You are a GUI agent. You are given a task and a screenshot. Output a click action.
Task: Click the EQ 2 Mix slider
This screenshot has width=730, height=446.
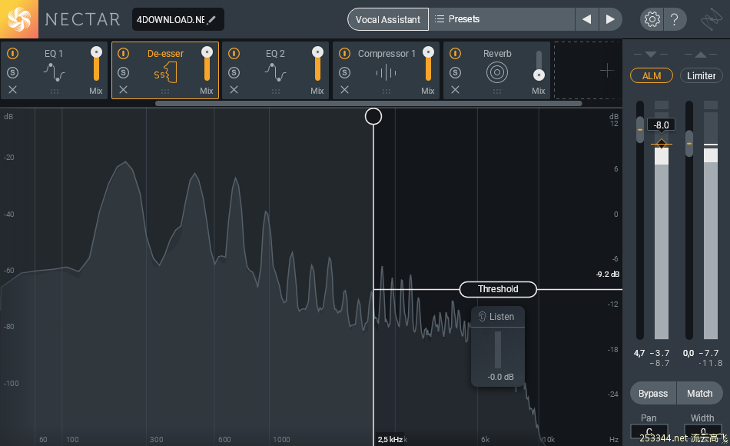317,65
